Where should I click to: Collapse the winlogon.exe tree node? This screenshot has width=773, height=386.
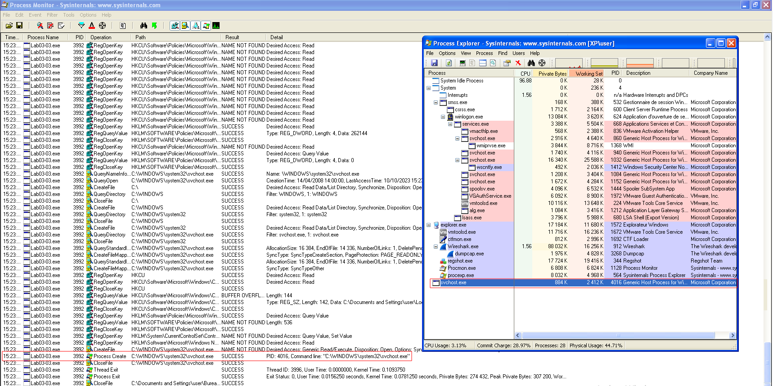[x=443, y=117]
